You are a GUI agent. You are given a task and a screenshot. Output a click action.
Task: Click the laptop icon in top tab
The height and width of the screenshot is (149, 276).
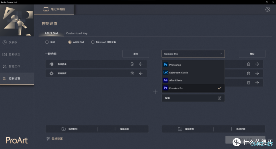[x=46, y=9]
